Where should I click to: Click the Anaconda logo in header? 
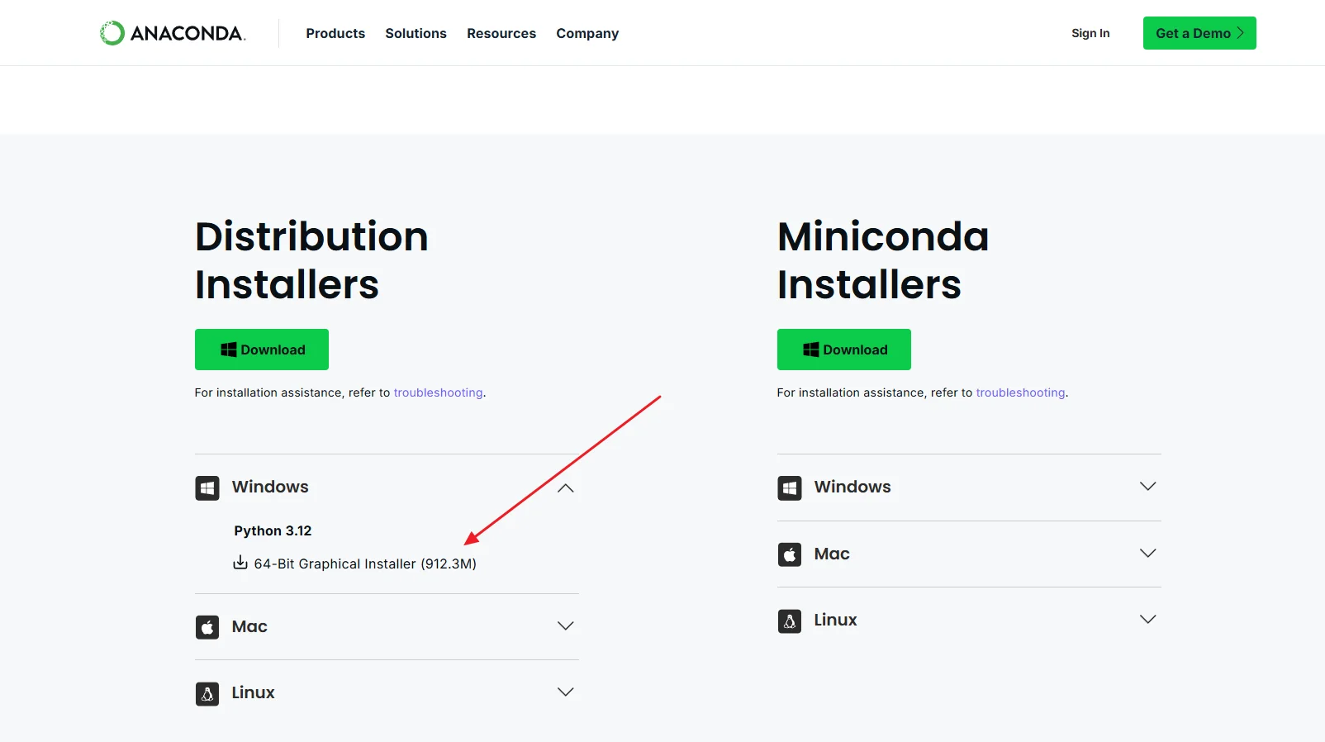coord(173,33)
